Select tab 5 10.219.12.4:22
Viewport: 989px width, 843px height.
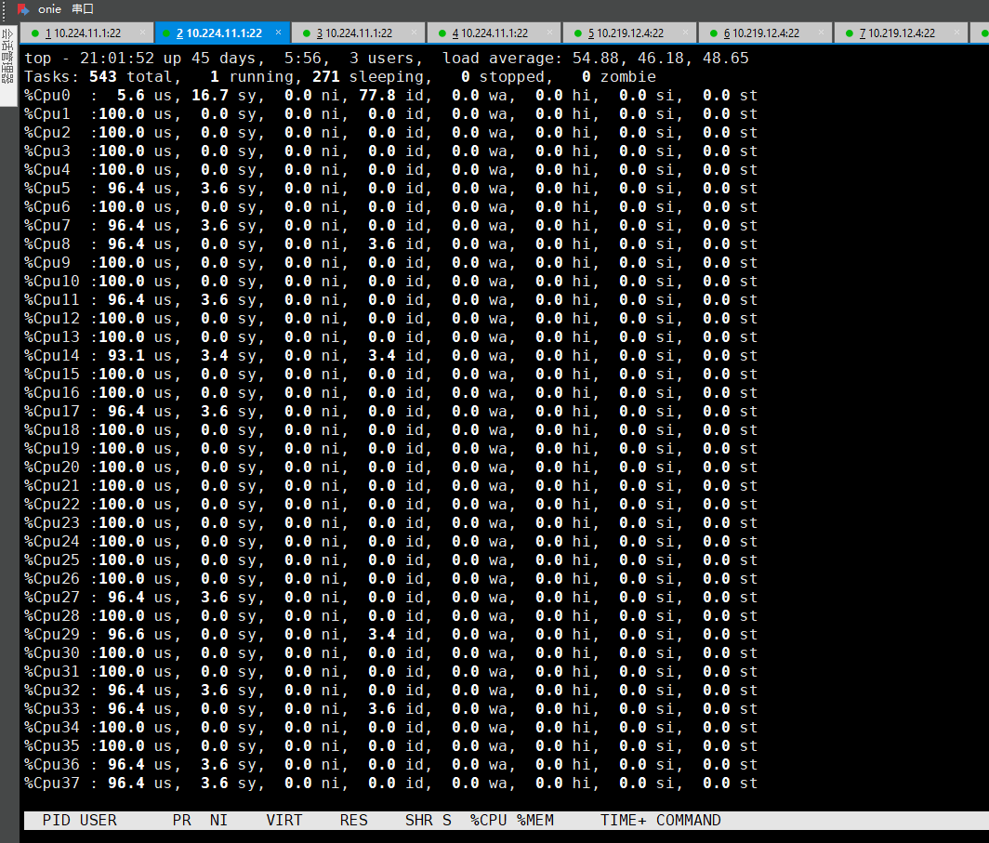[626, 33]
